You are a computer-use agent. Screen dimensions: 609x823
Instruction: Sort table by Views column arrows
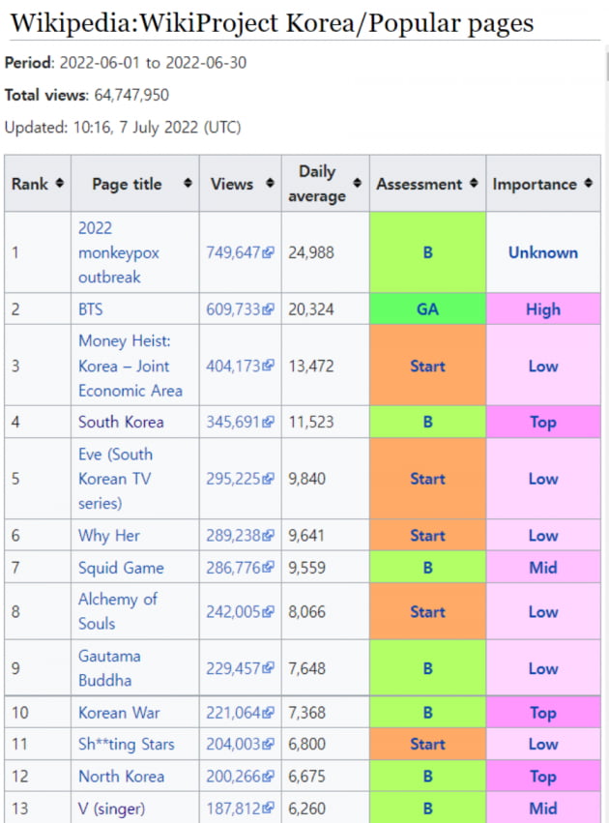(270, 183)
